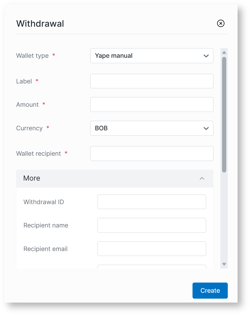The width and height of the screenshot is (250, 315).
Task: Click the Withdrawal ID field
Action: (151, 202)
